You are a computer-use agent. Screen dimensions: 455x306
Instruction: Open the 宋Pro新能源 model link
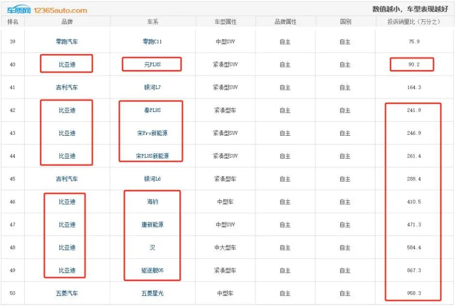pos(152,133)
